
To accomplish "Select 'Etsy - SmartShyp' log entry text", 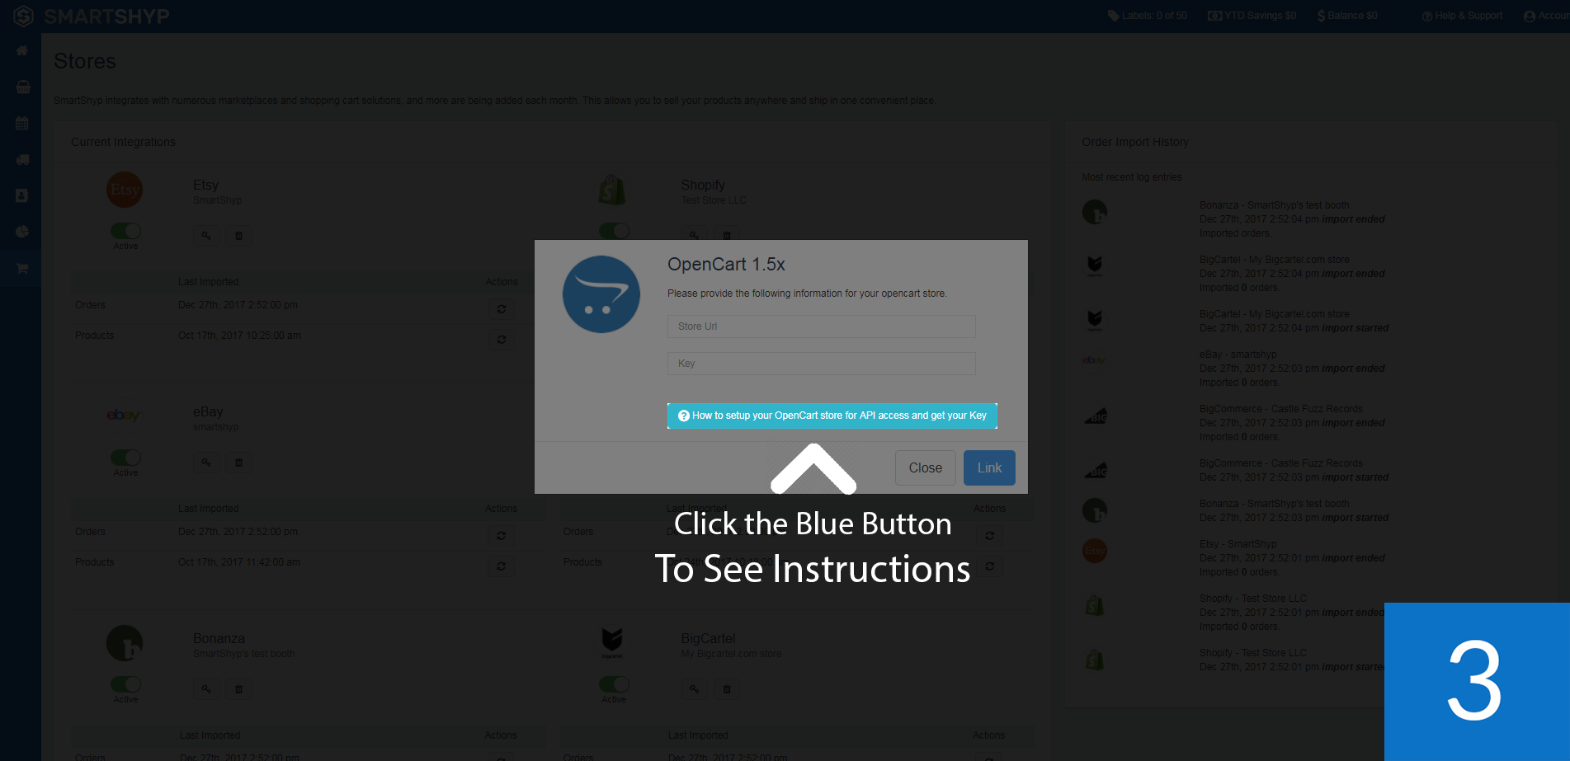I will point(1238,544).
